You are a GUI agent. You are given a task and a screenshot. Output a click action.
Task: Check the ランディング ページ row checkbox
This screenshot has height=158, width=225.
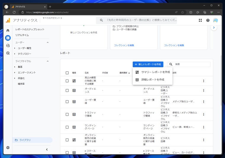click(x=67, y=127)
